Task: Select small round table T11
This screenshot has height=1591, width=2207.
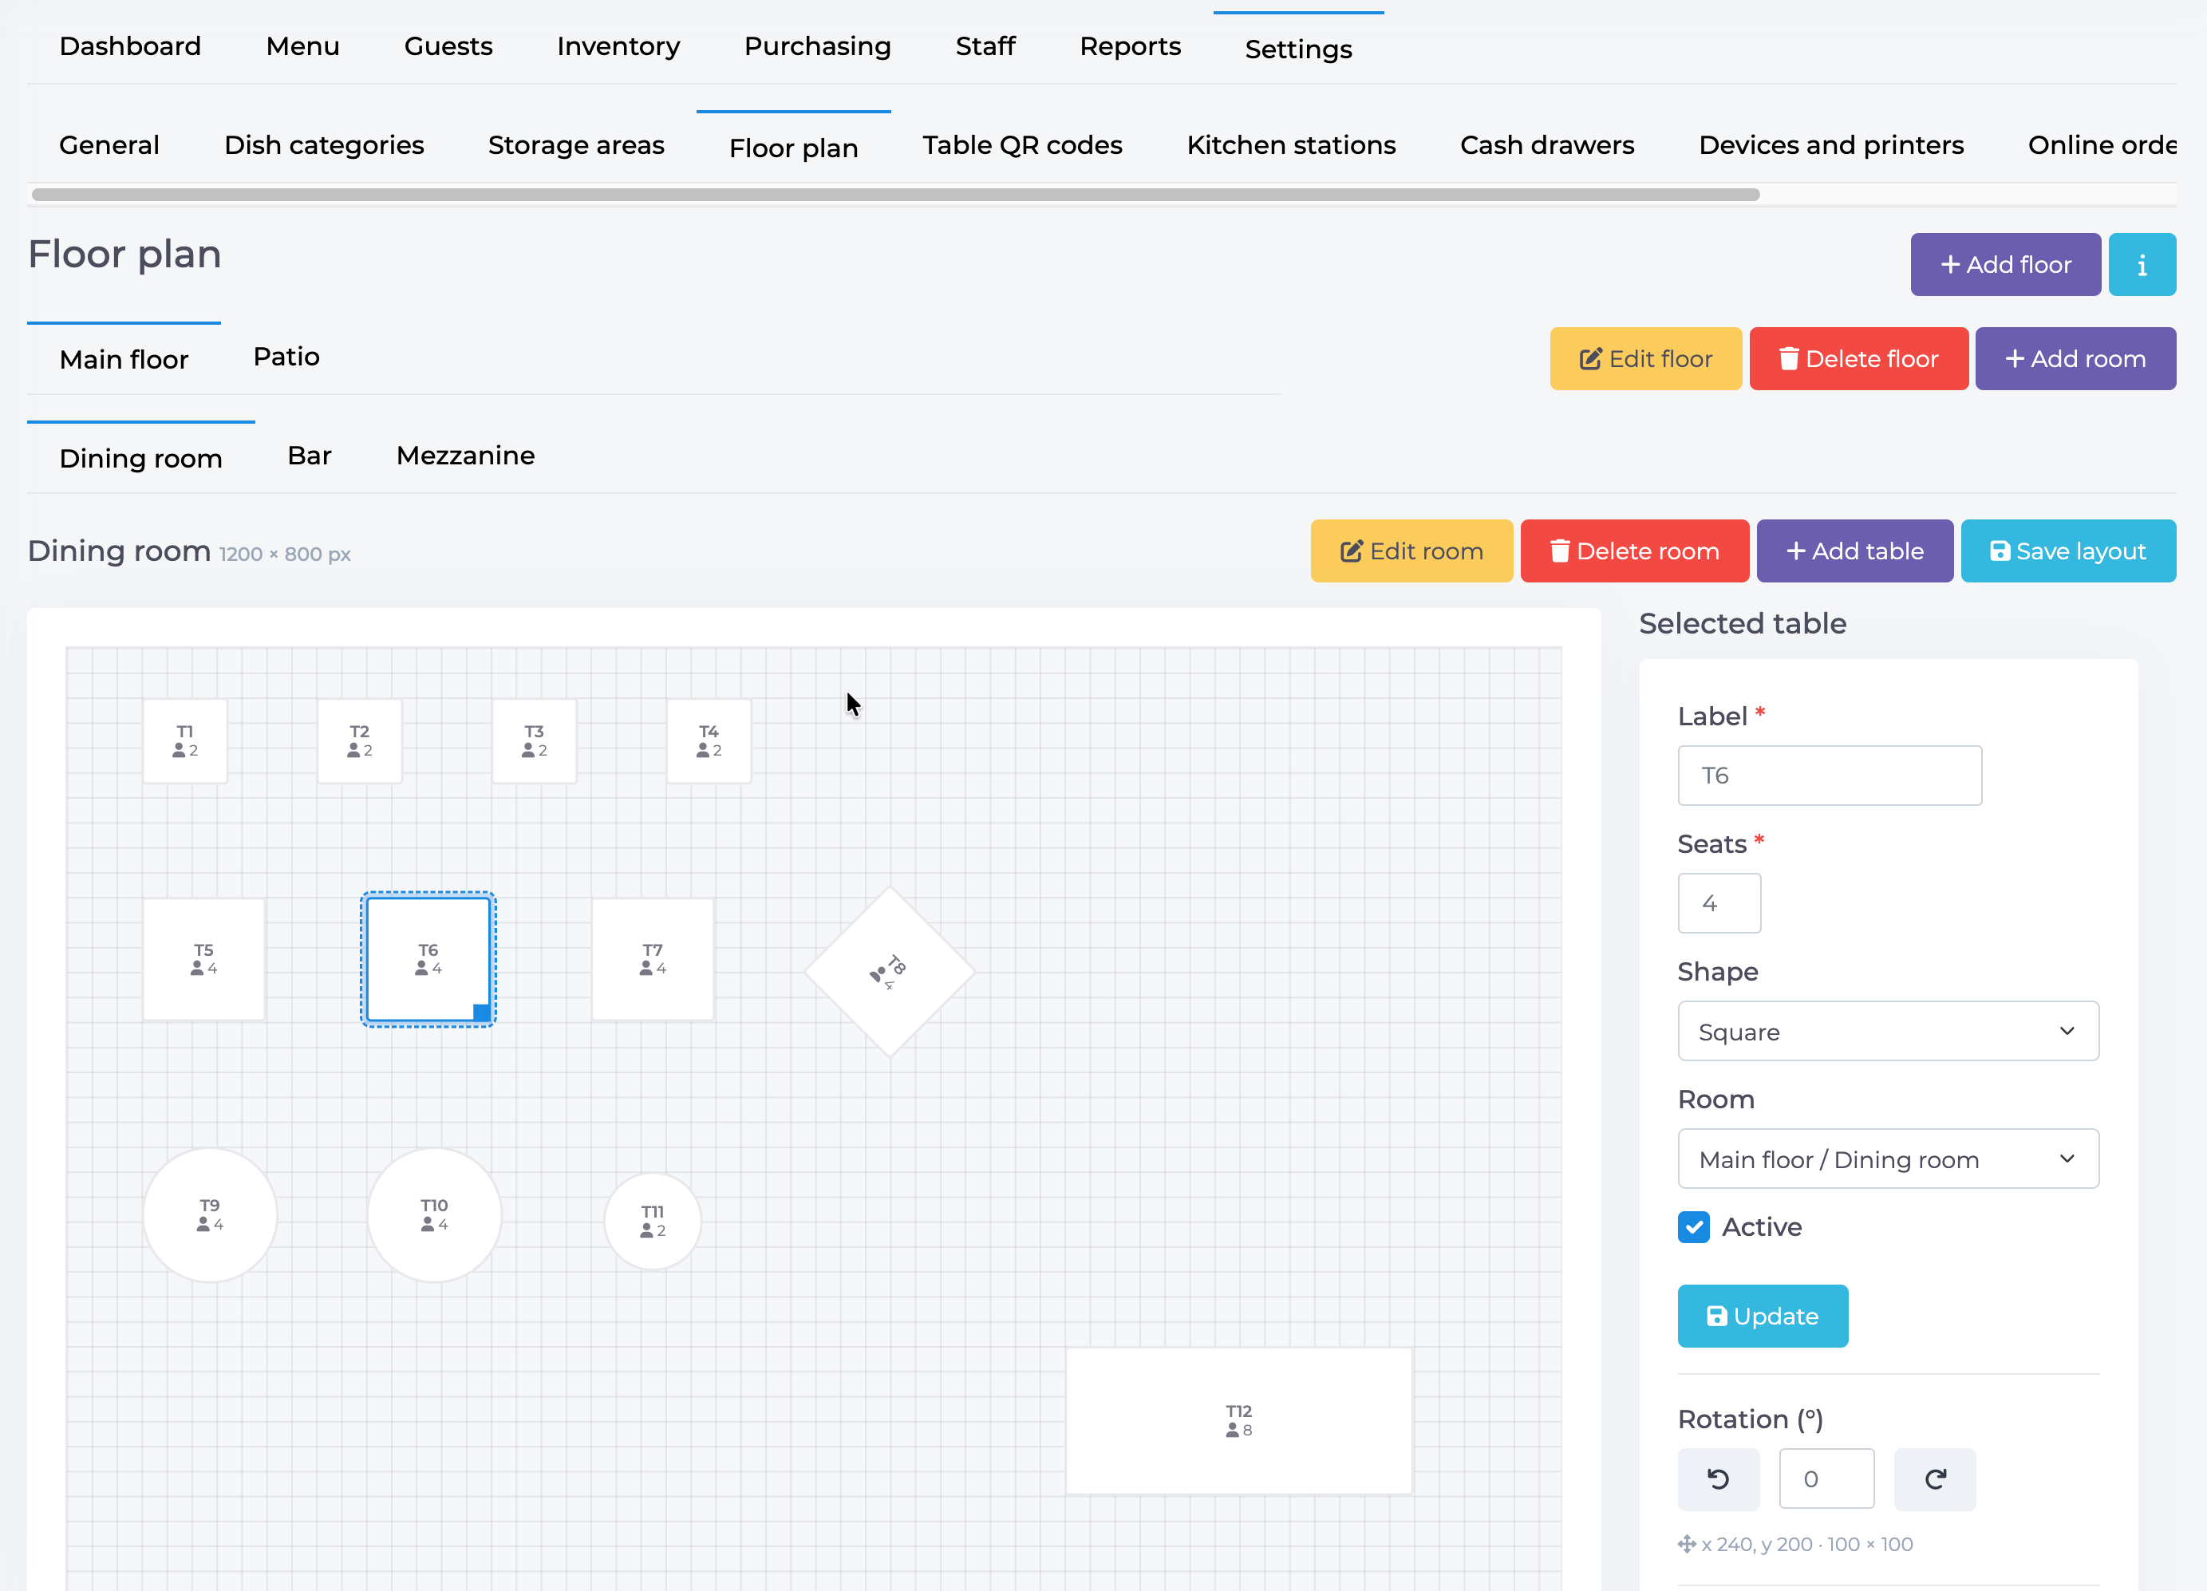Action: tap(652, 1220)
